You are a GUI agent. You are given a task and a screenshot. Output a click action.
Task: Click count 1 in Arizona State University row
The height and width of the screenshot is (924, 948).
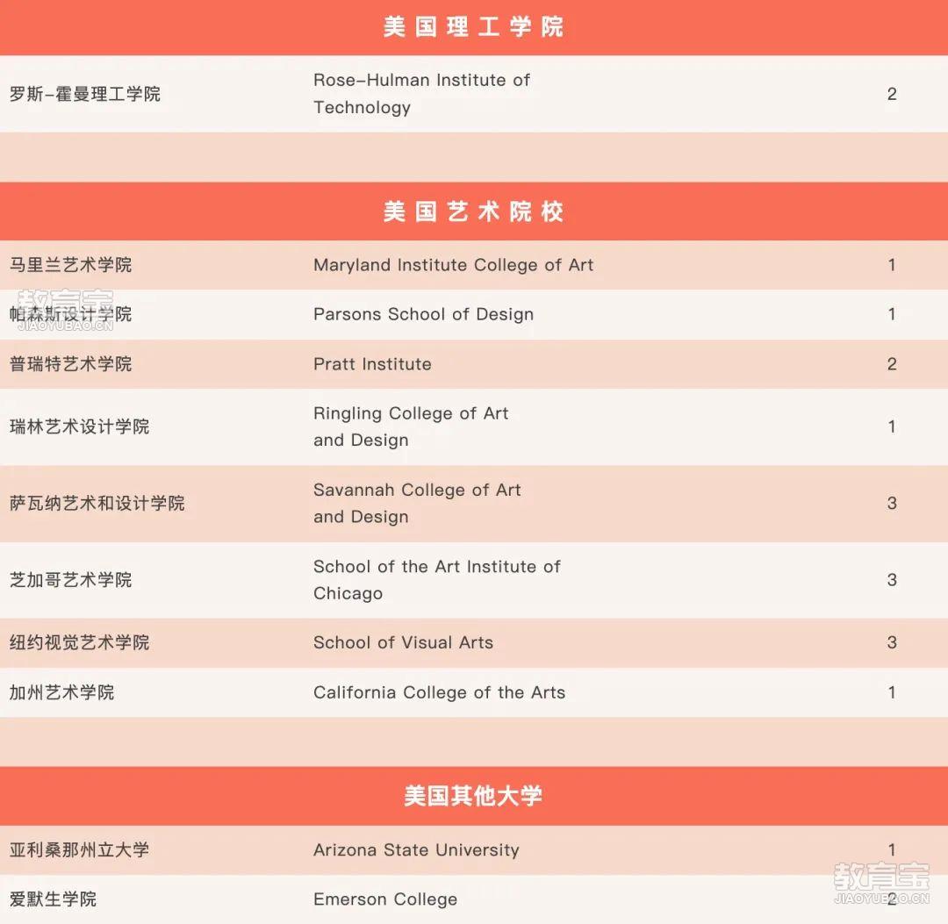coord(892,850)
